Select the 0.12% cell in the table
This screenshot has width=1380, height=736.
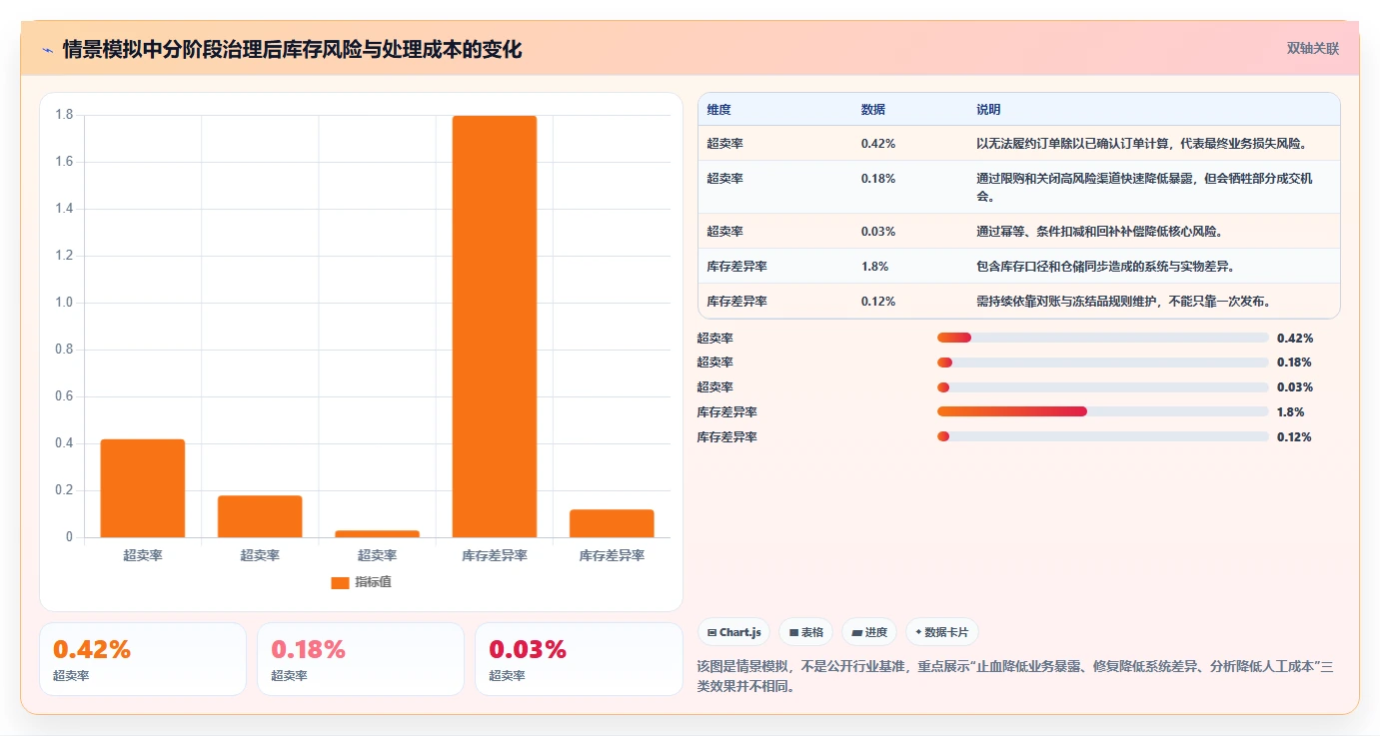[x=878, y=302]
